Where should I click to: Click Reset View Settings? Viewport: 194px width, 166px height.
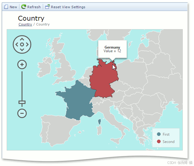click(65, 7)
